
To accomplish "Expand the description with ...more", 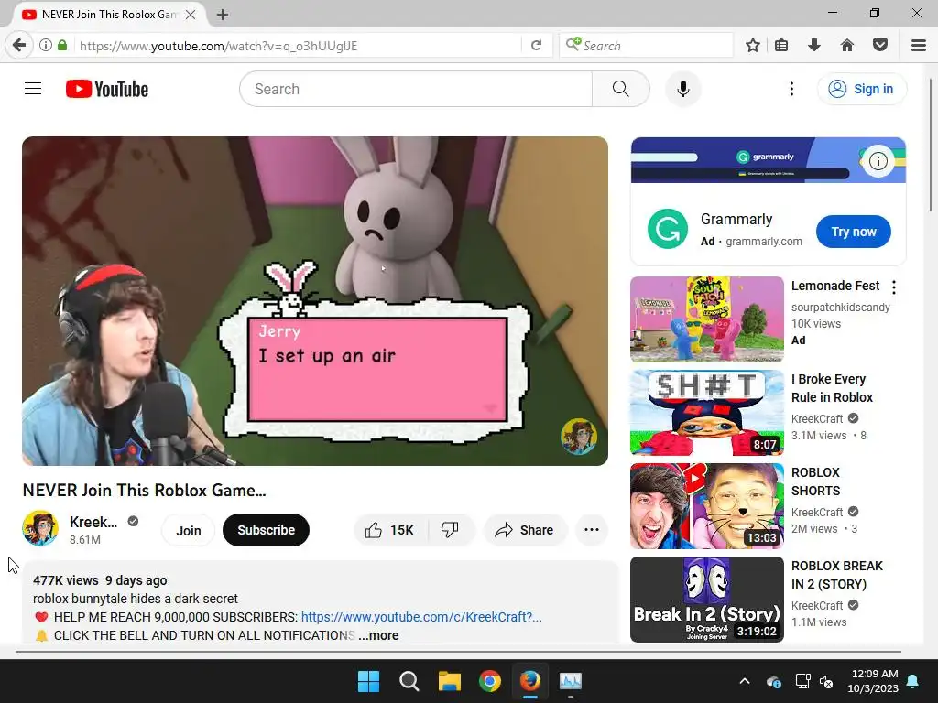I will pos(378,635).
